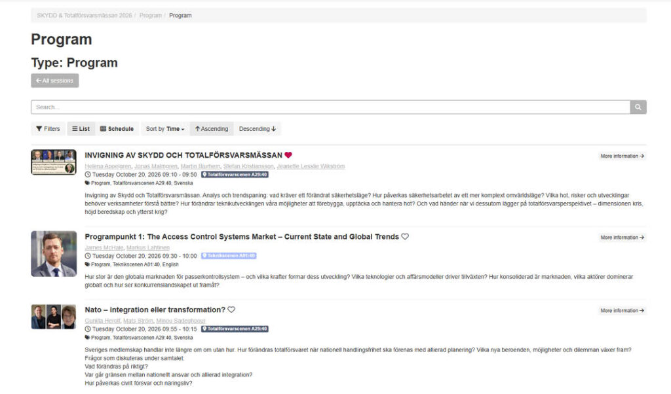Unfavorite the Invigning session red heart
The width and height of the screenshot is (671, 394).
coord(288,155)
